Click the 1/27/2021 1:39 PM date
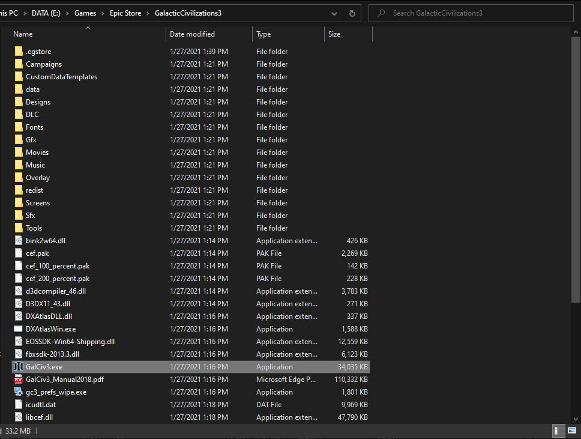 [199, 52]
